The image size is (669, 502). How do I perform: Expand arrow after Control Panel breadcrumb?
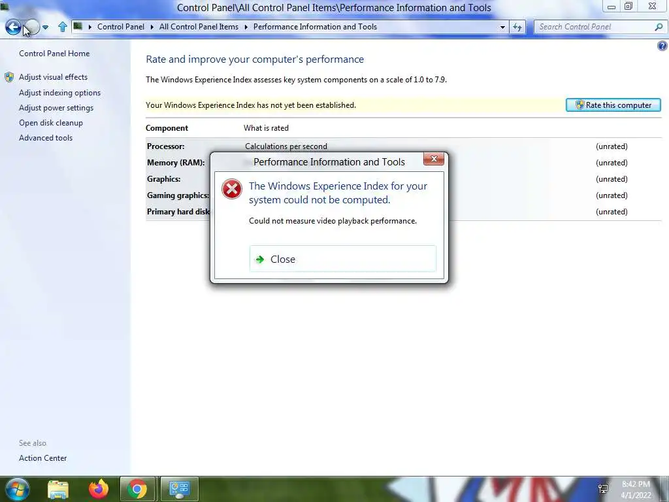152,27
